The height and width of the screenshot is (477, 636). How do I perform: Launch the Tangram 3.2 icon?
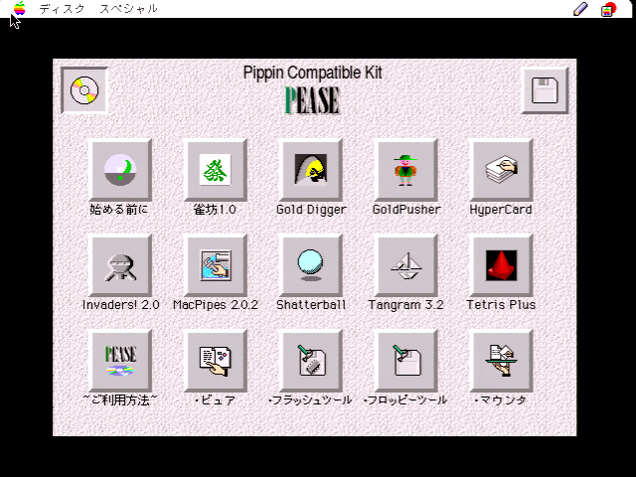pyautogui.click(x=406, y=265)
